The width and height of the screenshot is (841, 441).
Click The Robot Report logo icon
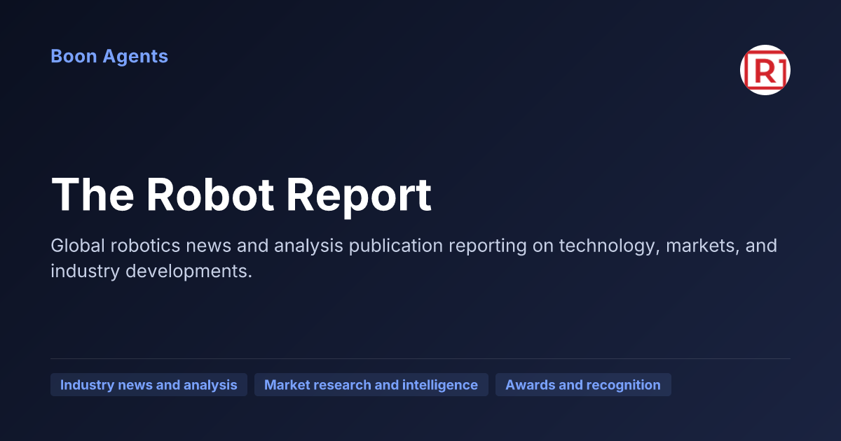click(765, 70)
